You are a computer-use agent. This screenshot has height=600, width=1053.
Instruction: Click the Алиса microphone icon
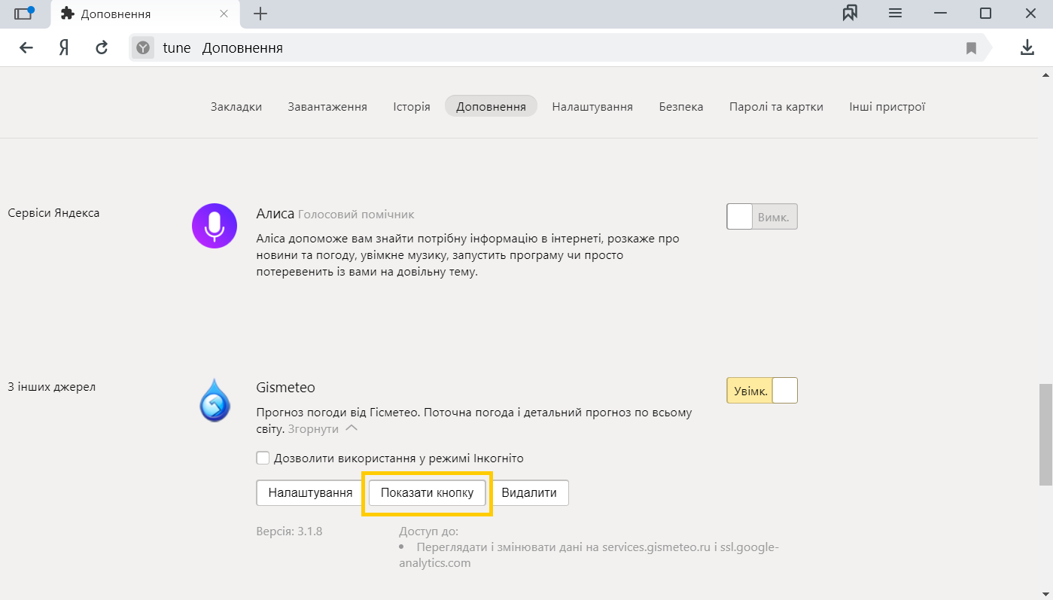click(215, 225)
